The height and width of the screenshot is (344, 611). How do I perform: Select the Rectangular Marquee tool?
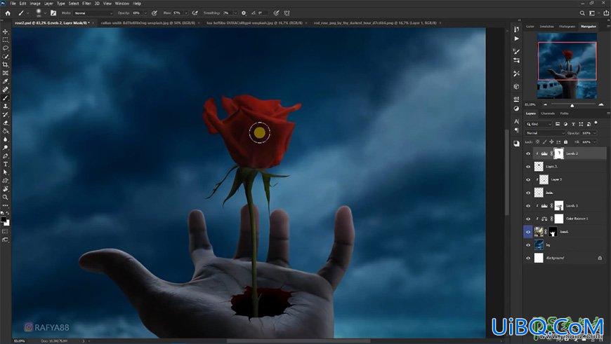(x=6, y=40)
